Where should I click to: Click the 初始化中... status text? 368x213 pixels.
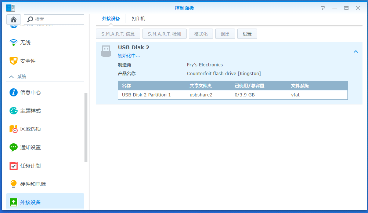click(x=129, y=56)
